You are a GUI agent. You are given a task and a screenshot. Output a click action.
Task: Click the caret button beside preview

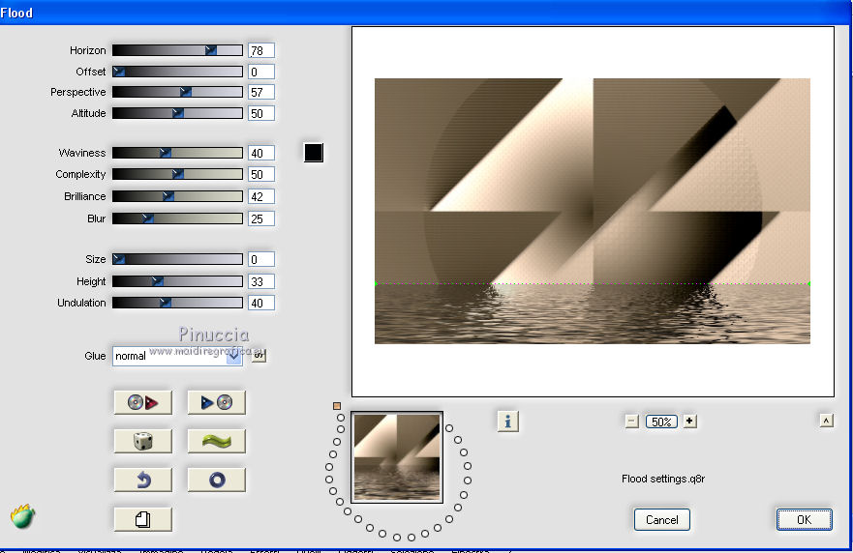click(826, 421)
